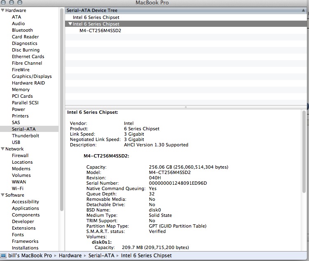Select Locations under Network
The width and height of the screenshot is (309, 261).
(x=22, y=162)
